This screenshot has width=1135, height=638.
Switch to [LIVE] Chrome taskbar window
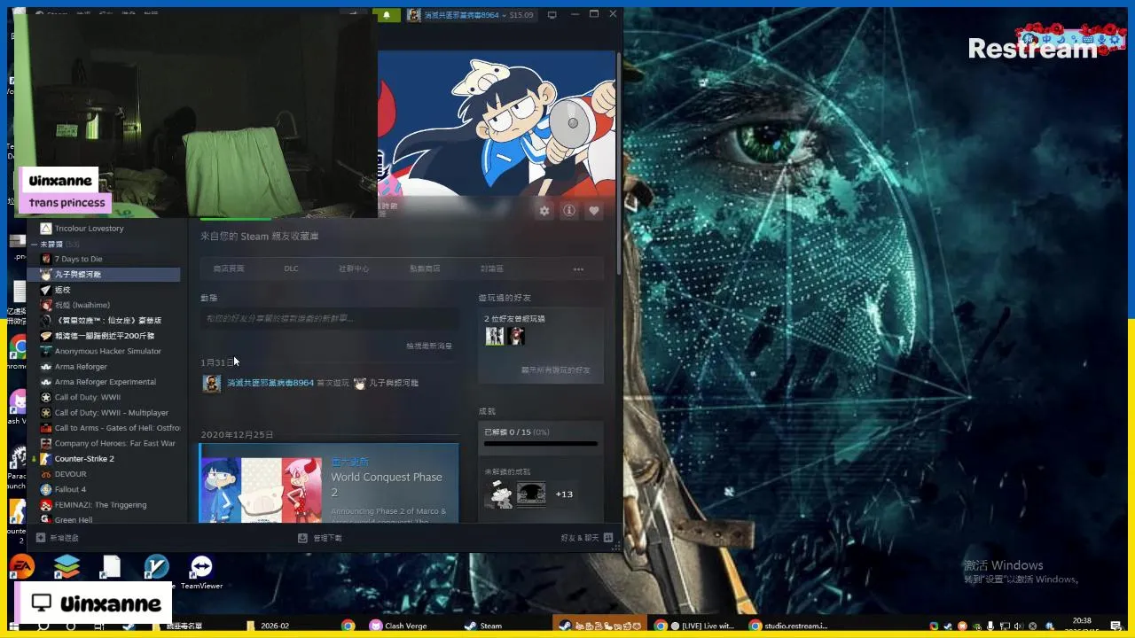coord(695,626)
